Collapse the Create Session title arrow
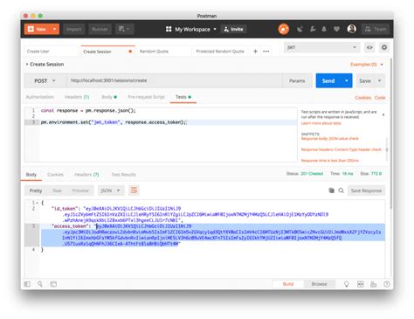The height and width of the screenshot is (319, 414). [27, 64]
